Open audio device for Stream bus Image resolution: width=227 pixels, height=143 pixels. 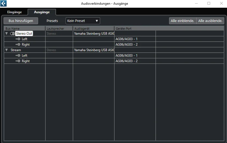(x=94, y=50)
